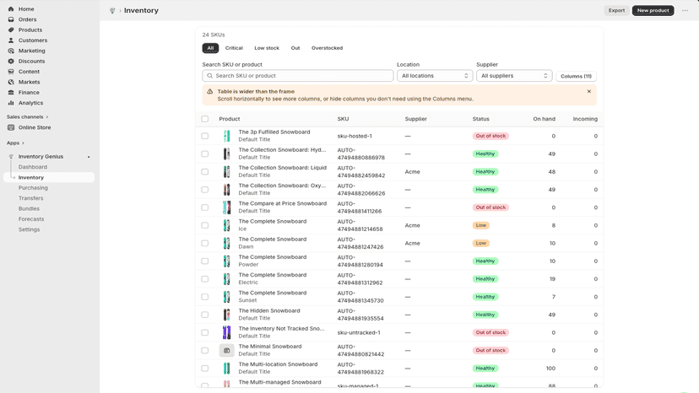The width and height of the screenshot is (699, 393).
Task: Open the All suppliers dropdown
Action: (514, 76)
